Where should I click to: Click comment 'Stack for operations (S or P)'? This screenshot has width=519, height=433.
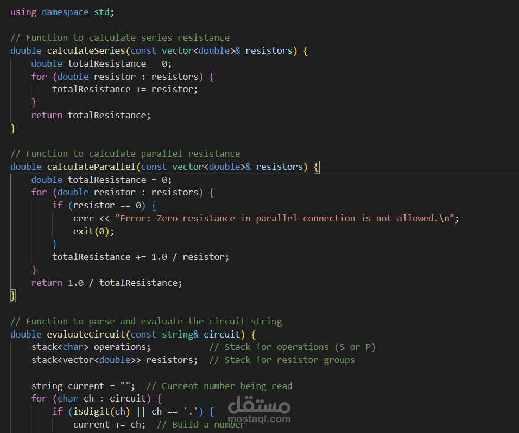292,347
